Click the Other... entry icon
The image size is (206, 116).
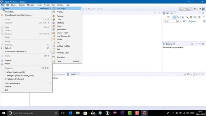54,62
